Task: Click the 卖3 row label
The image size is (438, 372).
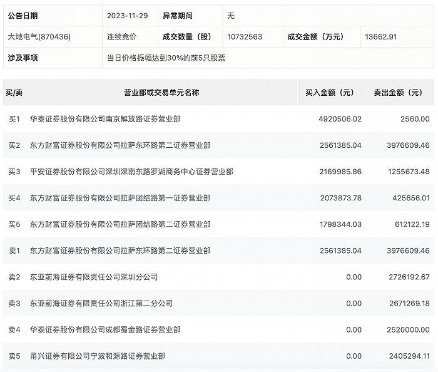Action: [14, 304]
